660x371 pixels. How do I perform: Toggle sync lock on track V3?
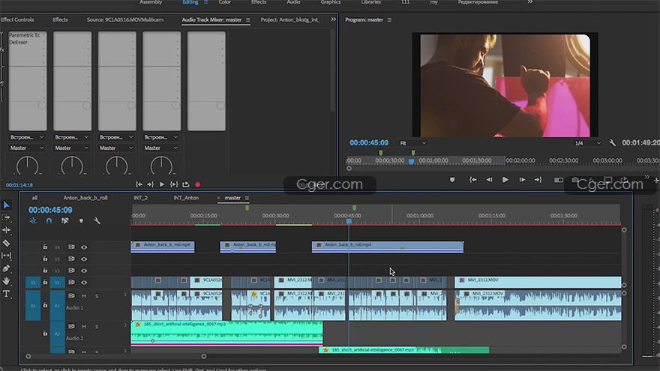tap(71, 259)
